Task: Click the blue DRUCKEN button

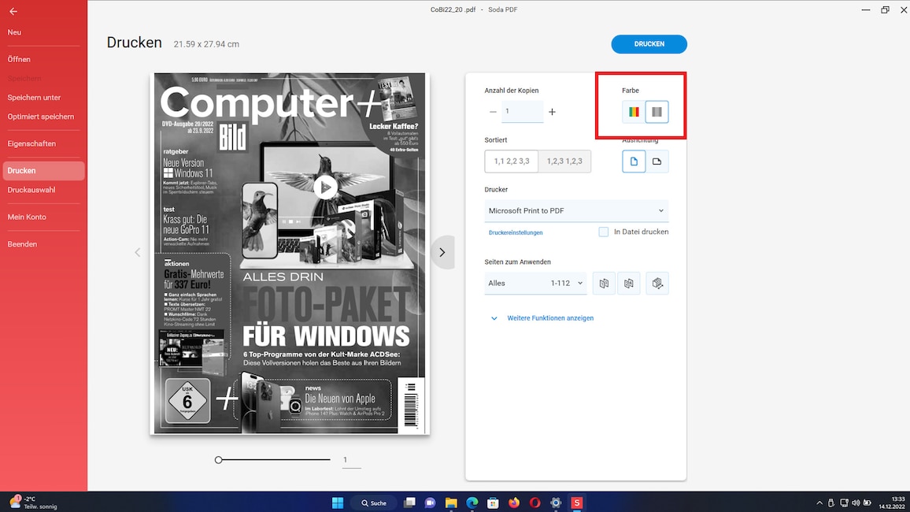Action: coord(649,44)
